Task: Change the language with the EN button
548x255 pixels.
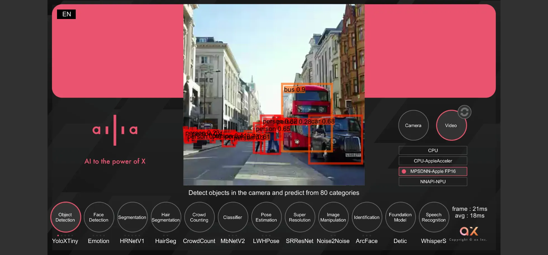Action: [67, 14]
